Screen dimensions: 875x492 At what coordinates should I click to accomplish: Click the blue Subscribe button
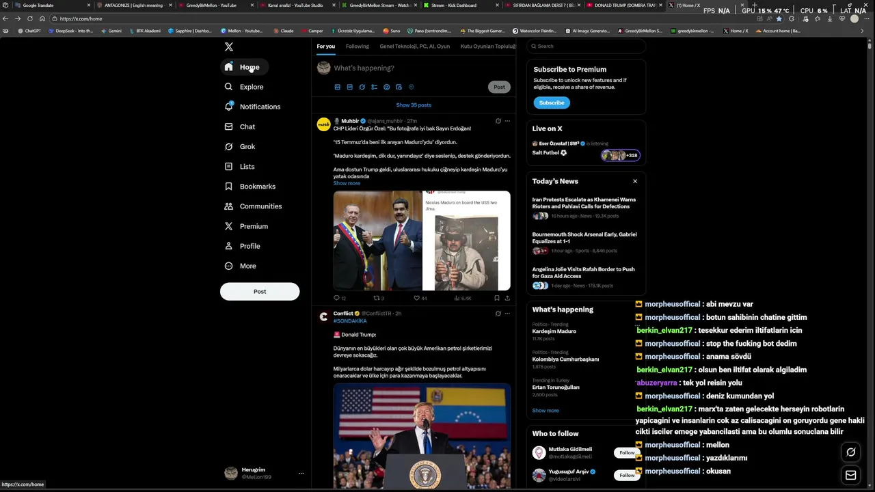(x=552, y=102)
